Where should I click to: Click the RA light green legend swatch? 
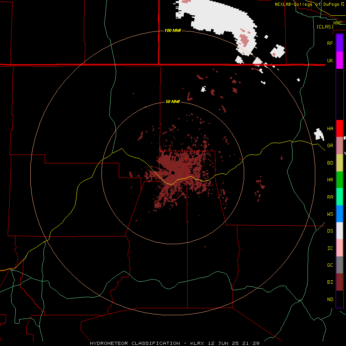coord(339,197)
